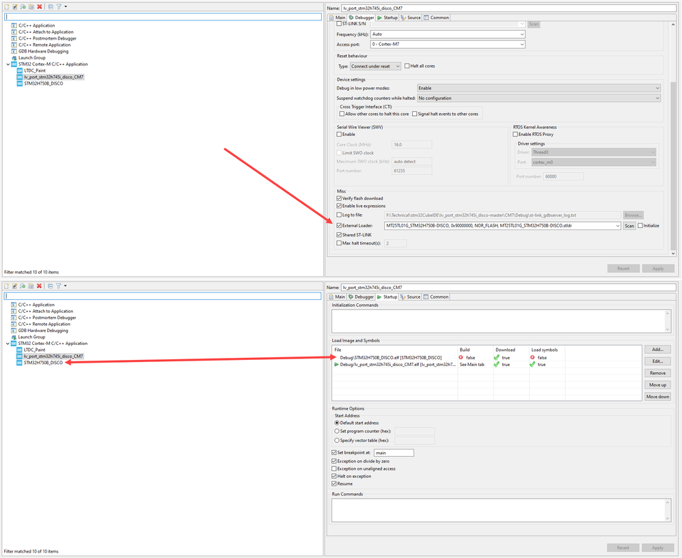Select STM32H750B_DISCO configuration in Debugger-settings dialog tree
The image size is (682, 558).
tap(44, 83)
